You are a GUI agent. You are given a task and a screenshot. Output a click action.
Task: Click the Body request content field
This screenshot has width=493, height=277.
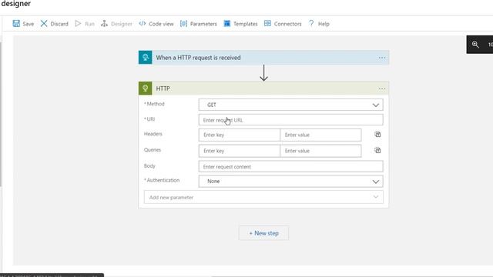(291, 166)
